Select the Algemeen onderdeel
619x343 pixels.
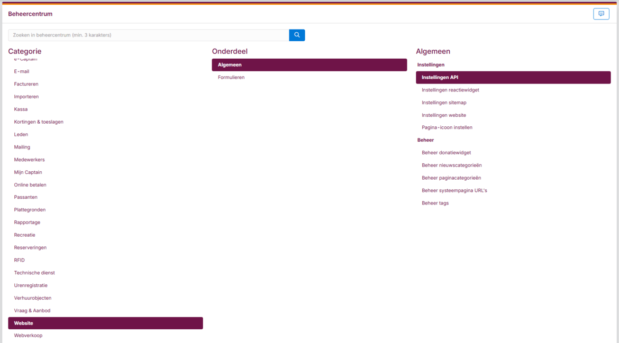309,65
